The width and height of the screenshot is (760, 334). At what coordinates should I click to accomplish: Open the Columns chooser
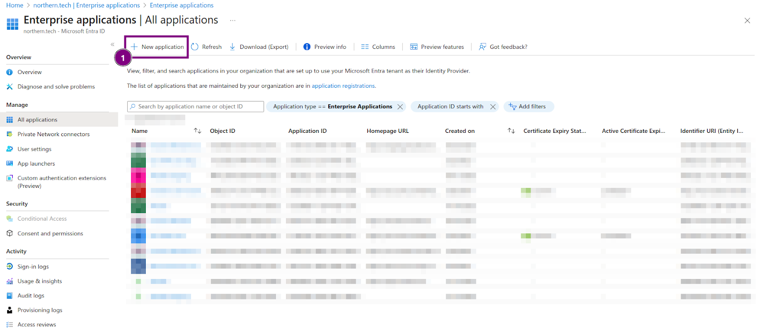coord(378,47)
